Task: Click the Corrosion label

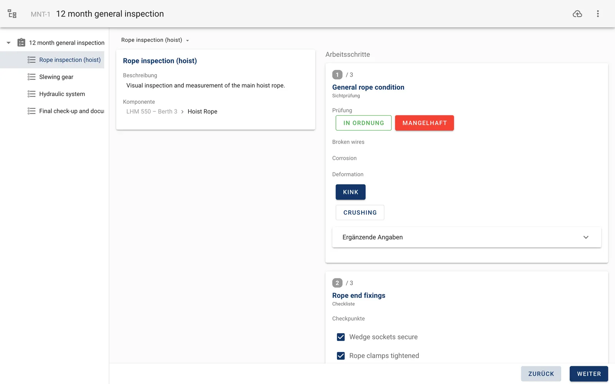Action: pyautogui.click(x=344, y=158)
